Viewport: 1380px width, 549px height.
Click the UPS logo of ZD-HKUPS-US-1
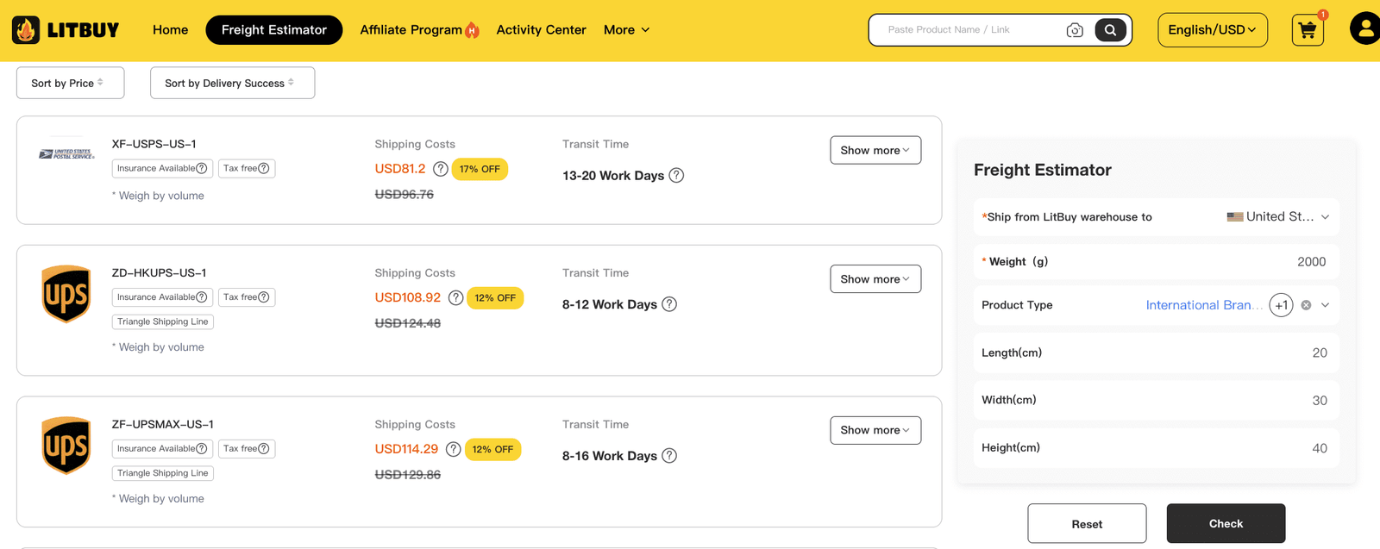click(x=66, y=294)
